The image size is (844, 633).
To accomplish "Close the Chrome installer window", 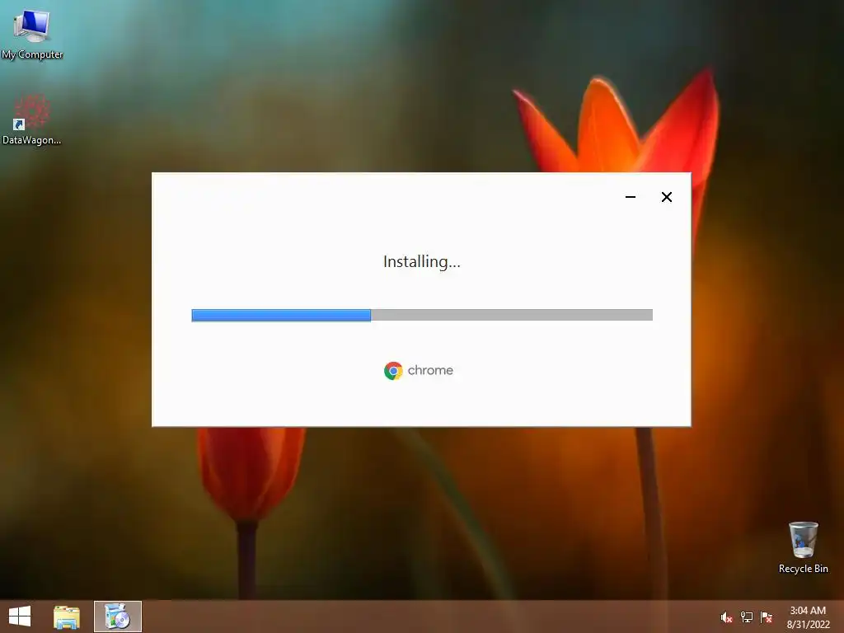I will point(666,197).
